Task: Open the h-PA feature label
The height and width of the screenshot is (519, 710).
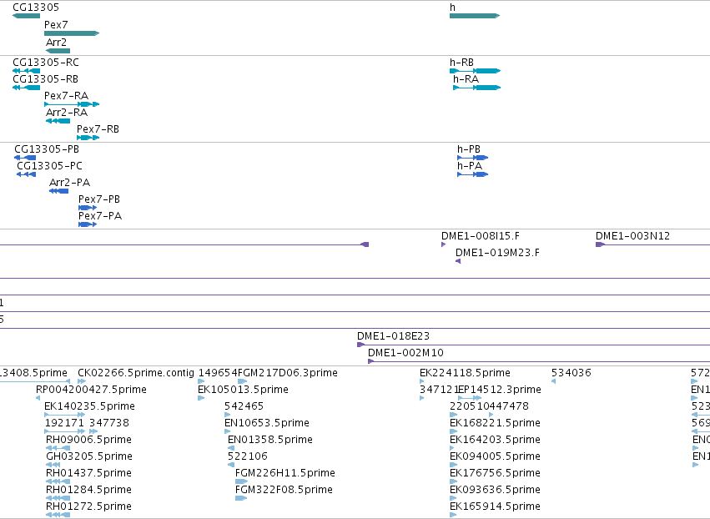Action: [470, 166]
